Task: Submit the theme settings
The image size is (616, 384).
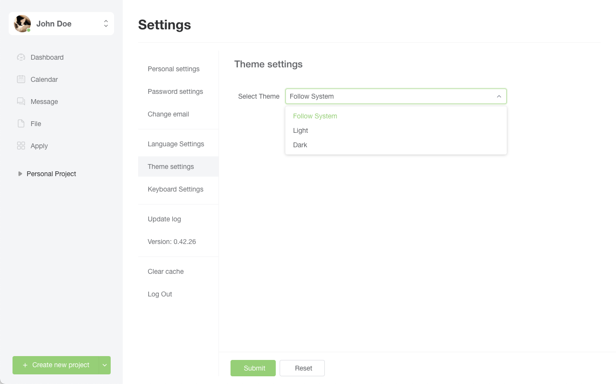Action: 253,368
